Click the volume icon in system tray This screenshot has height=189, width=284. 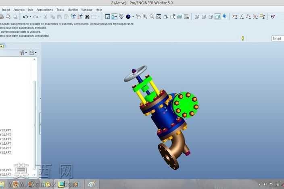[x=265, y=184]
